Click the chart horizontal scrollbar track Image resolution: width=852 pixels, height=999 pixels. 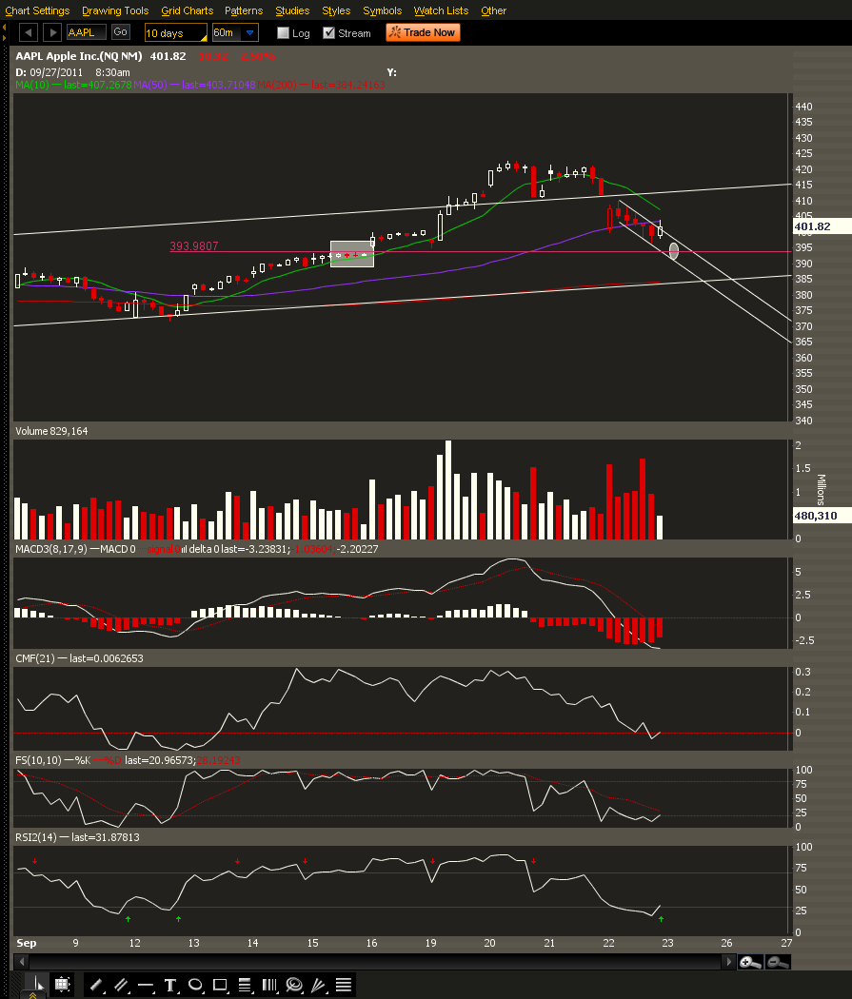375,961
